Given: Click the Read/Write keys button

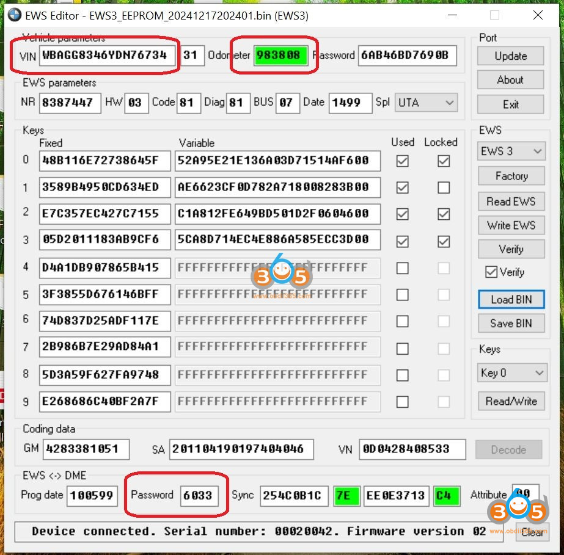Looking at the screenshot, I should (x=511, y=401).
